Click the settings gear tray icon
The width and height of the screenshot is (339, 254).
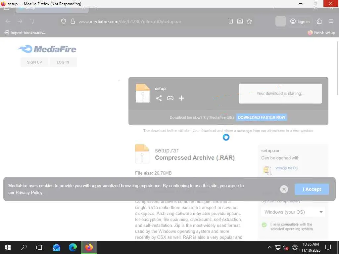click(x=295, y=247)
